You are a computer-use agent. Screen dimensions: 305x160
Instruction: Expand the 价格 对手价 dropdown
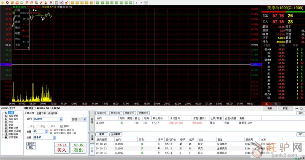(54, 137)
